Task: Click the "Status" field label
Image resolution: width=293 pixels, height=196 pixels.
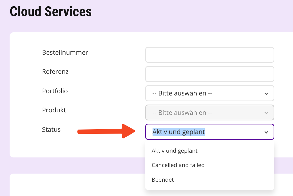Action: click(x=51, y=129)
